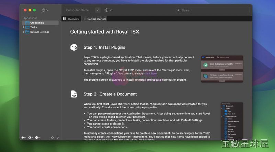Open the round badge dropdown at sidebar bottom
This screenshot has width=275, height=152.
(x=37, y=138)
